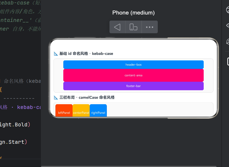Click the rightPanel blue block
Screen dimensions: 229x167
click(x=98, y=111)
